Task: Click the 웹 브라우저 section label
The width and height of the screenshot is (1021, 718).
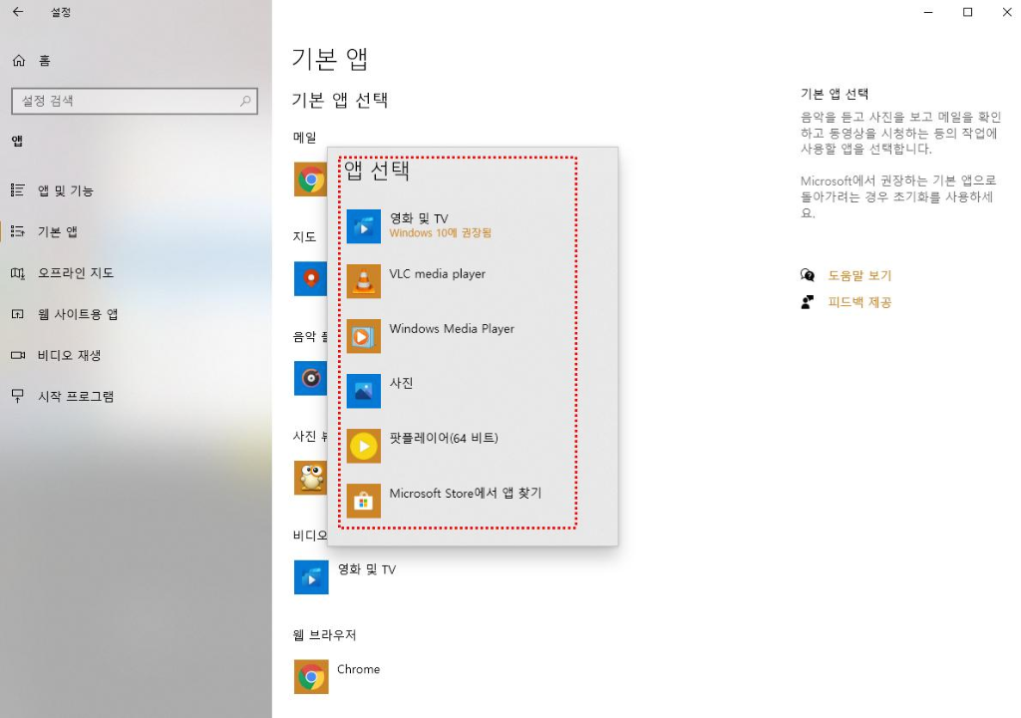Action: tap(324, 635)
